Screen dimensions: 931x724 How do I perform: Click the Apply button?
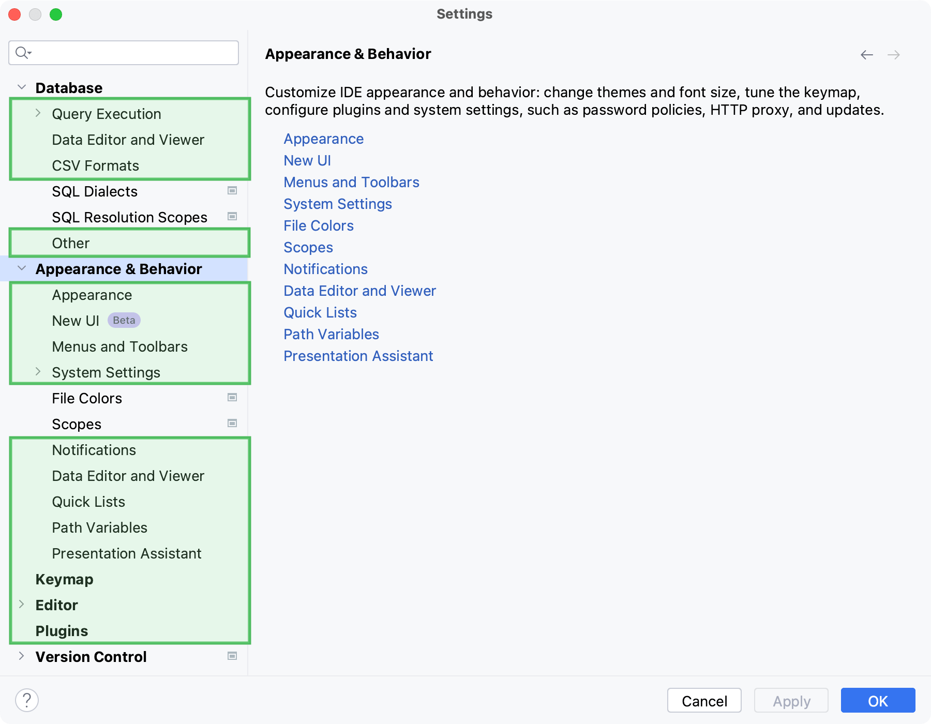[791, 701]
